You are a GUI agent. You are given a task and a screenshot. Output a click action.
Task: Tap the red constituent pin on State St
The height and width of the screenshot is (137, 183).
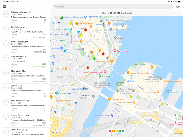[85, 30]
